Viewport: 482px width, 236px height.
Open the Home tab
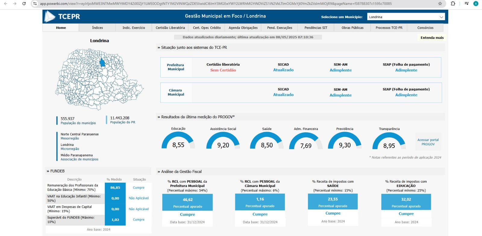[61, 28]
